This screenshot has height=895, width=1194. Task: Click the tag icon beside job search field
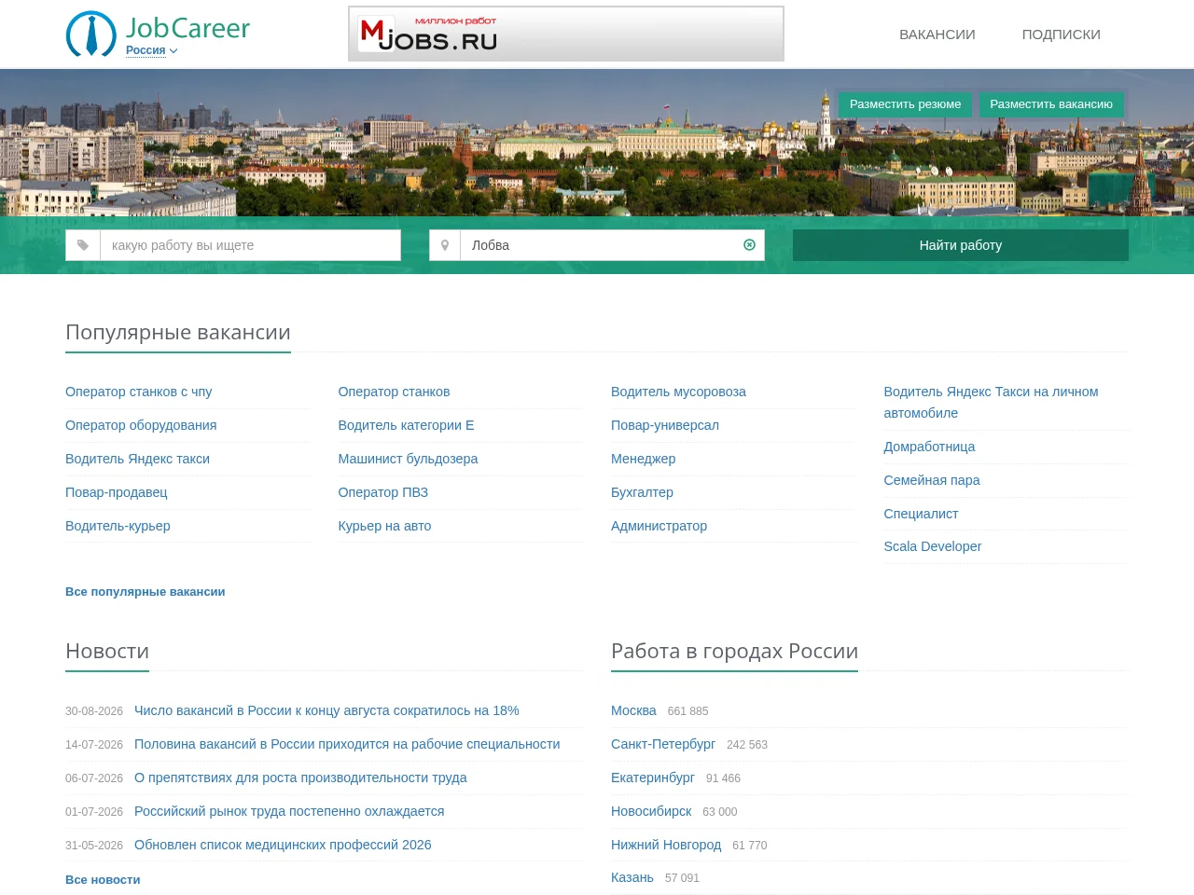pos(83,245)
